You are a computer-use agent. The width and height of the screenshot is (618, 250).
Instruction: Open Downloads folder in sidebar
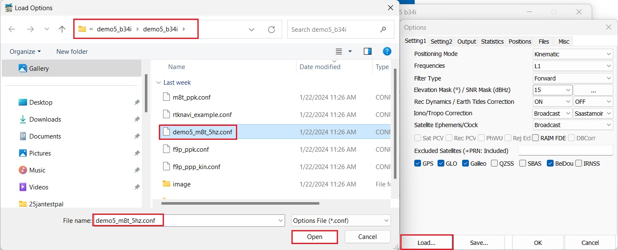pos(45,119)
